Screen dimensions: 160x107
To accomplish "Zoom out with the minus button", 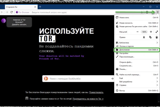I will click(x=137, y=32).
